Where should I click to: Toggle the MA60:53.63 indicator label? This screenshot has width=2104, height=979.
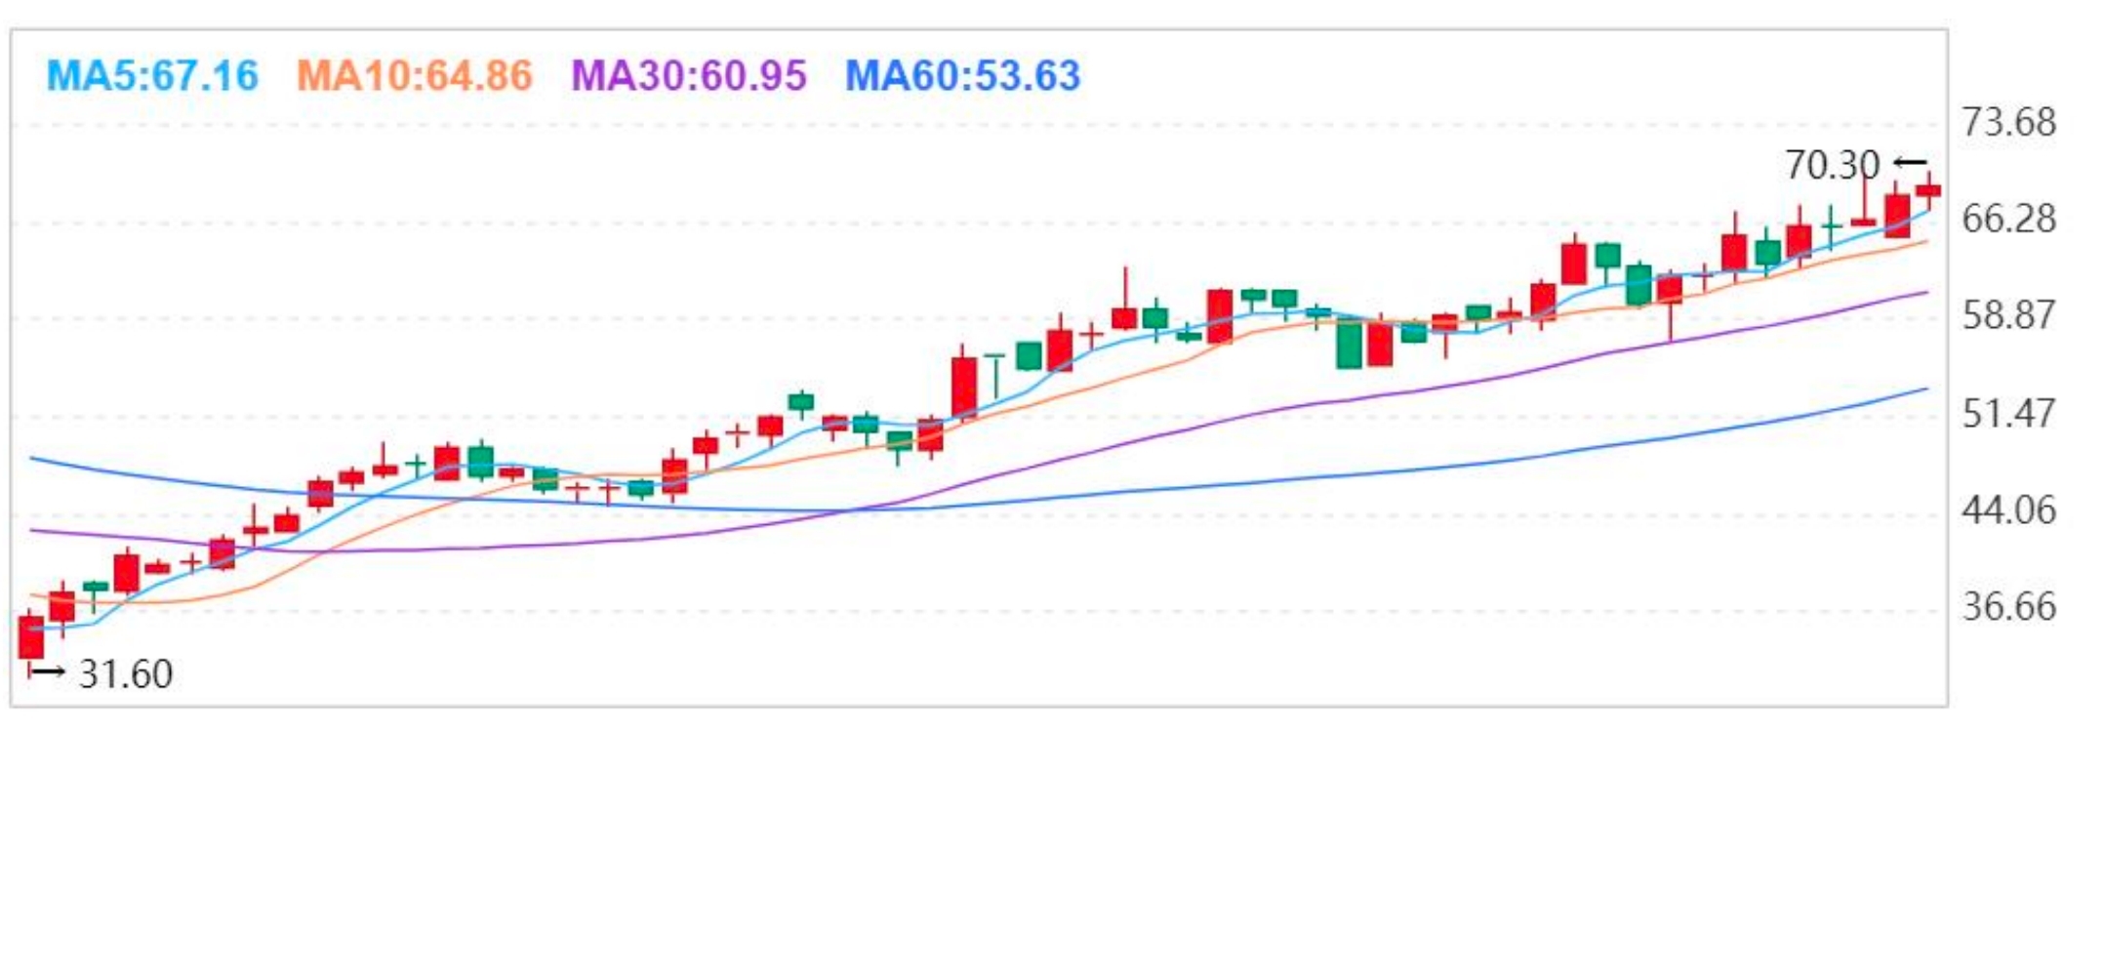tap(963, 76)
